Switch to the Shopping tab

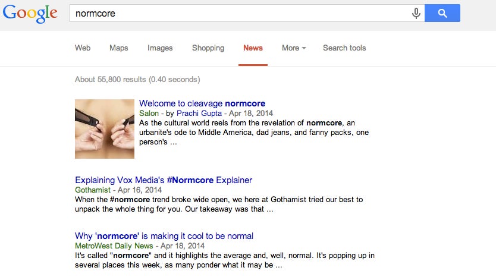208,48
